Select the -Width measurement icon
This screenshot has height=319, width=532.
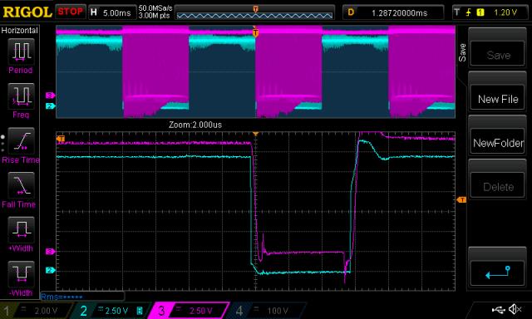21,274
